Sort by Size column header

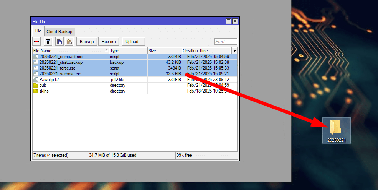(165, 51)
